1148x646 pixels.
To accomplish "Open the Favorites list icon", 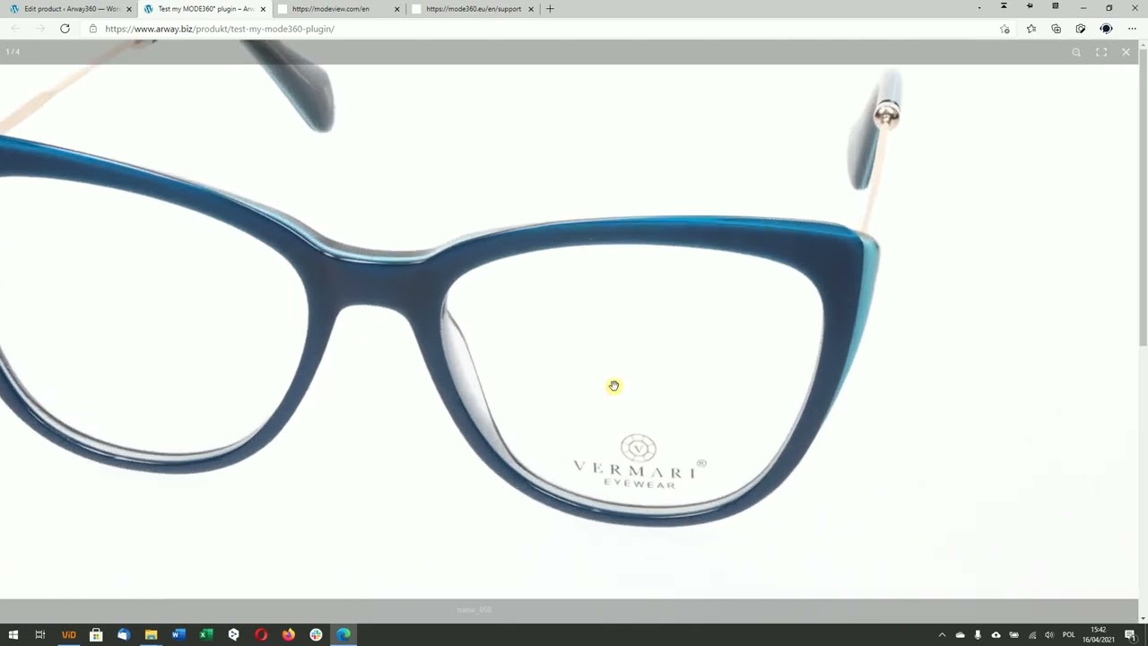I will click(x=1031, y=29).
